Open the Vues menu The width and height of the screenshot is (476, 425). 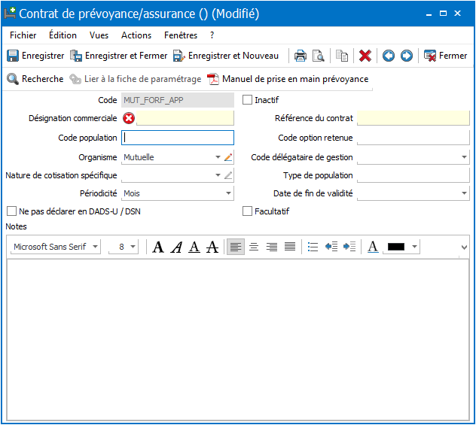tap(99, 35)
